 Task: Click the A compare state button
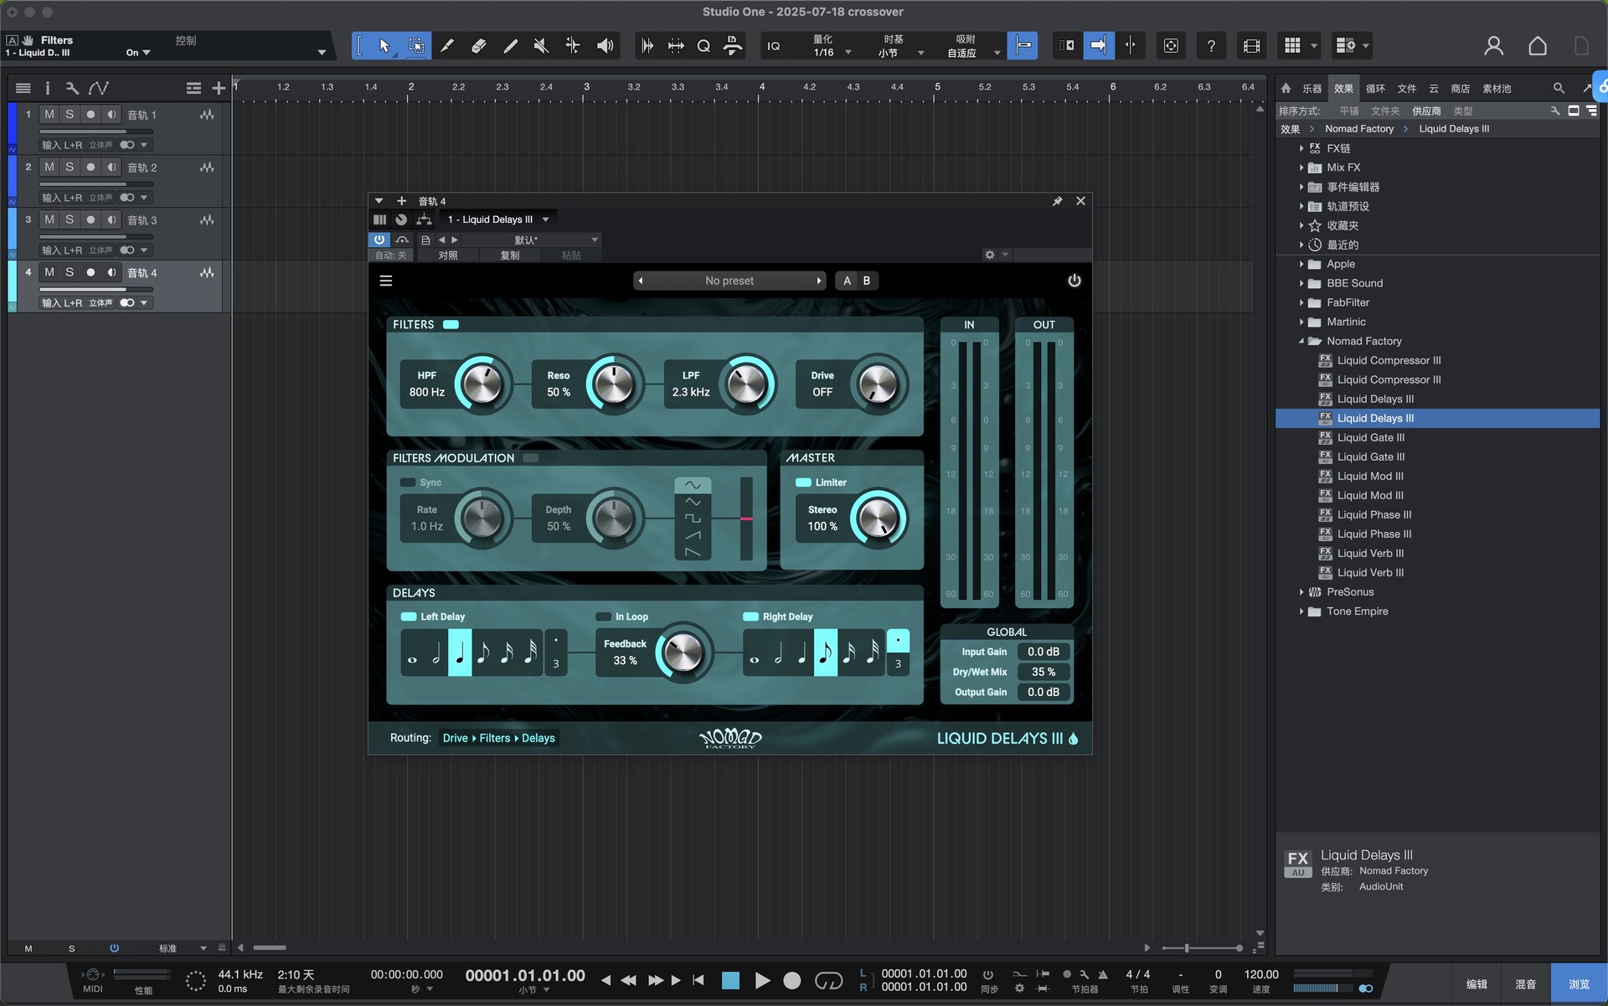point(847,281)
